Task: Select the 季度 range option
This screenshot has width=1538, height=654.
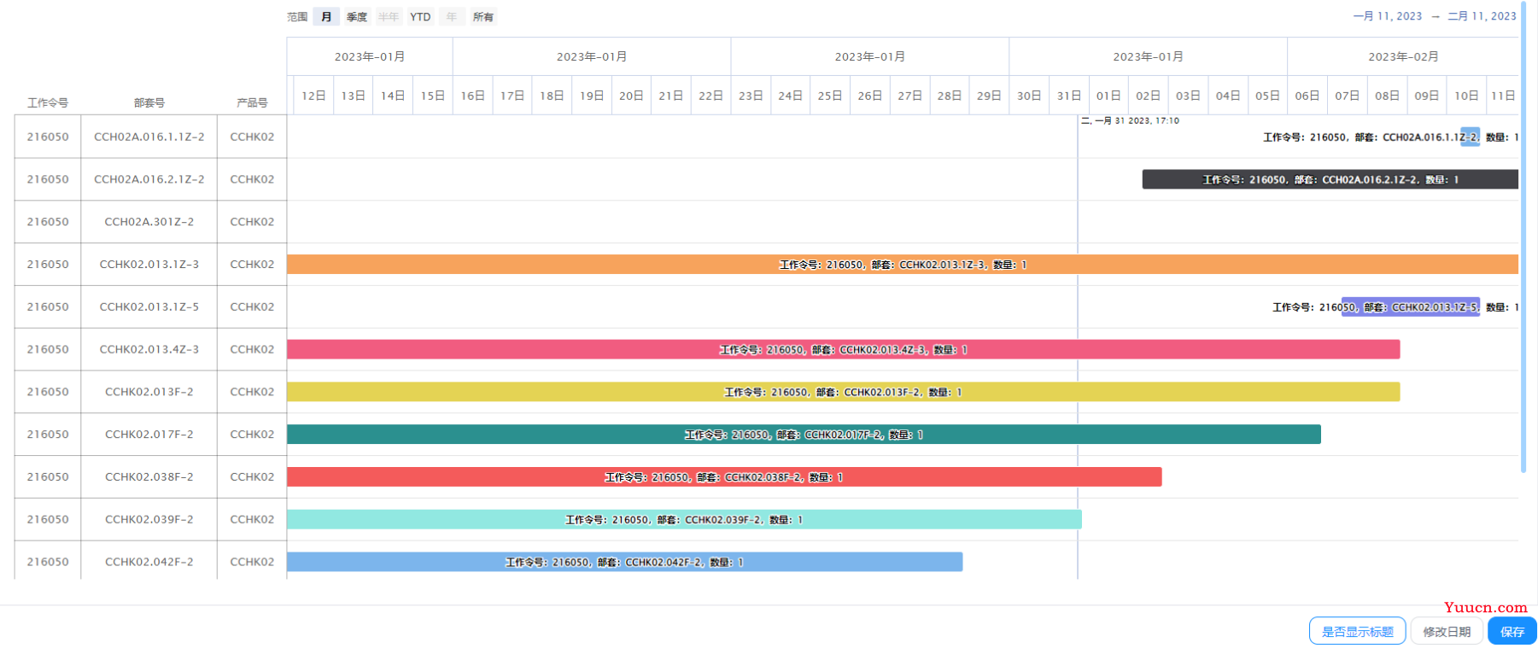Action: [x=357, y=17]
